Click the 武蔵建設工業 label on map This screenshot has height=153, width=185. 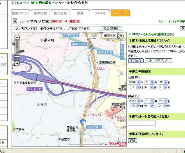(x=107, y=63)
